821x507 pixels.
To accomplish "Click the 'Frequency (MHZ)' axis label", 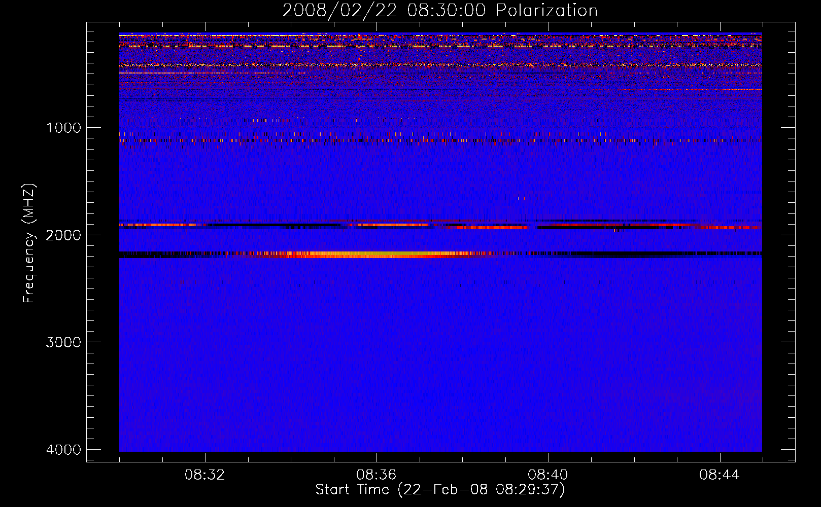I will pos(29,243).
